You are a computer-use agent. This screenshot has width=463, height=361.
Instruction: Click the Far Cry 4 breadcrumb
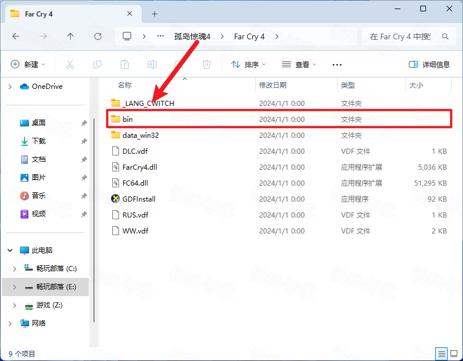coord(249,36)
